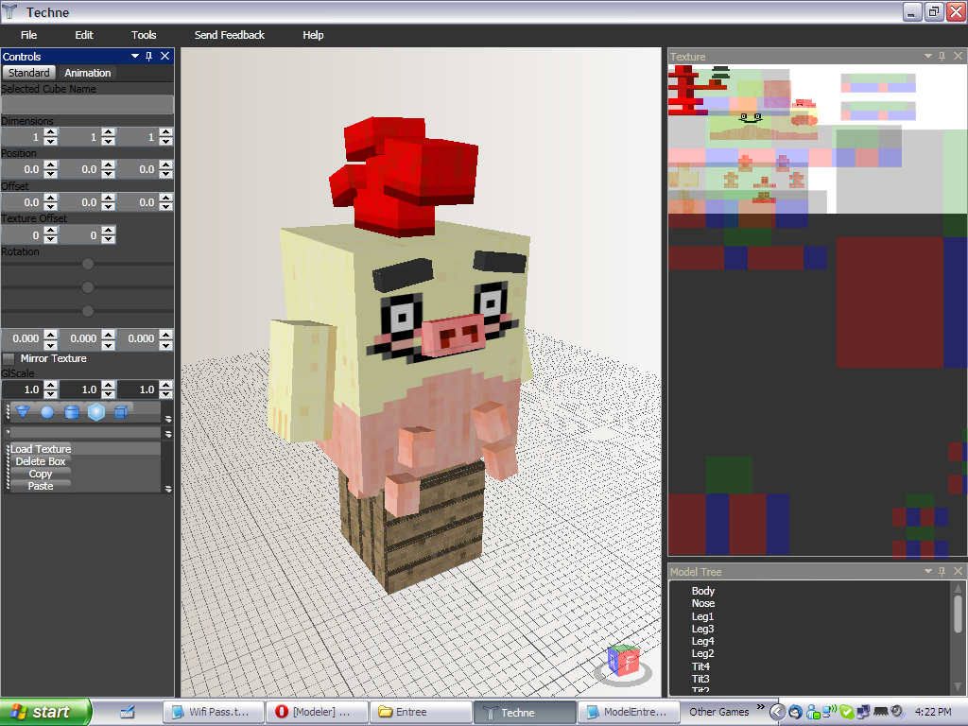Toggle the Mirror Texture checkbox
Viewport: 968px width, 726px height.
click(x=9, y=358)
